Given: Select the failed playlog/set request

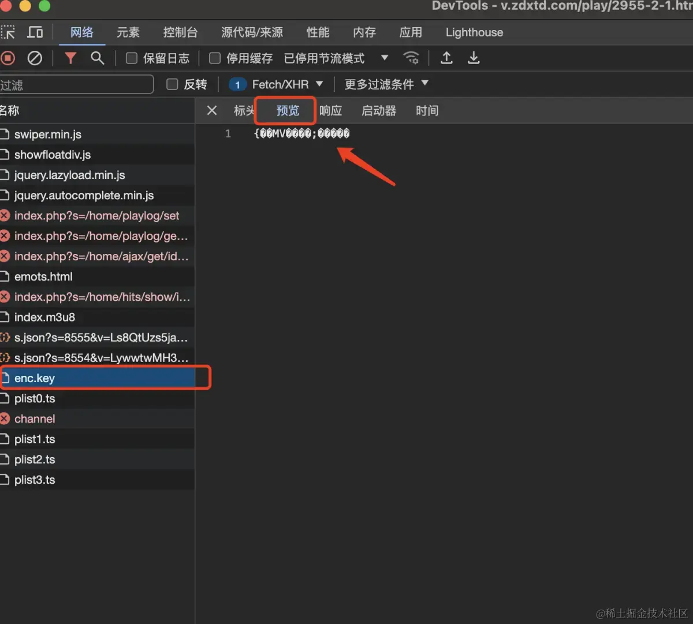Looking at the screenshot, I should [x=97, y=215].
